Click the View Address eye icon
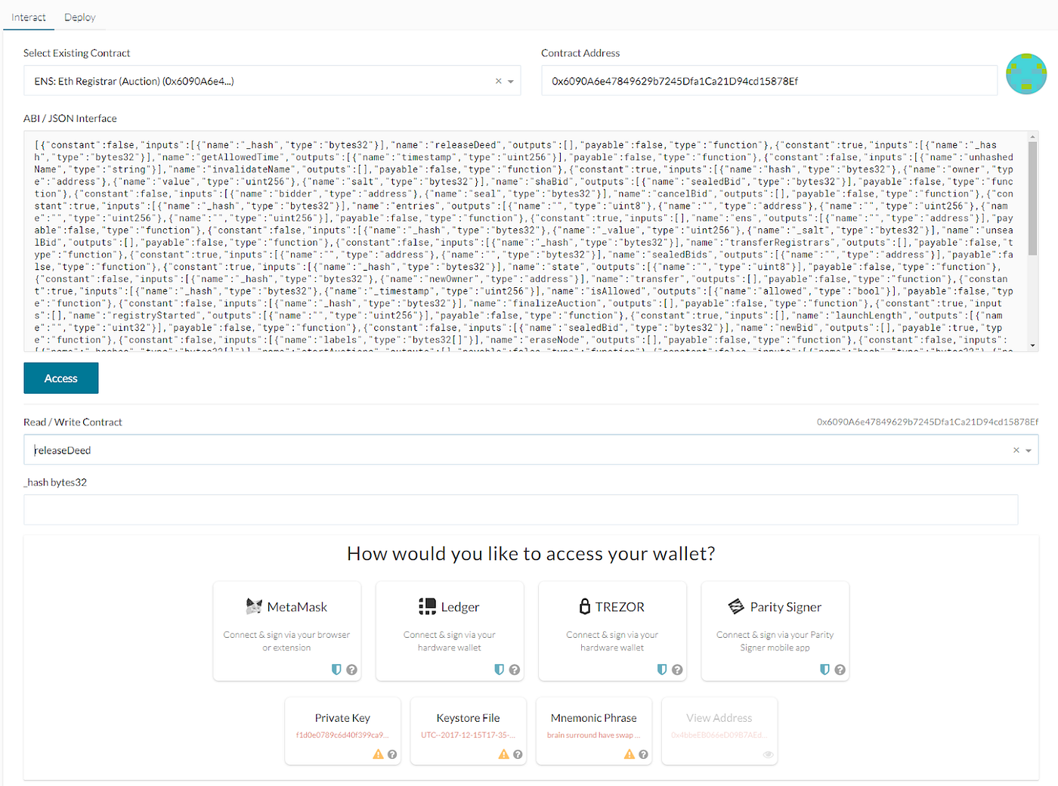This screenshot has width=1058, height=786. (768, 754)
